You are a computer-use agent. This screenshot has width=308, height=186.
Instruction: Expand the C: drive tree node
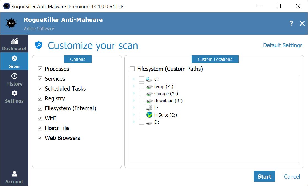pos(134,79)
